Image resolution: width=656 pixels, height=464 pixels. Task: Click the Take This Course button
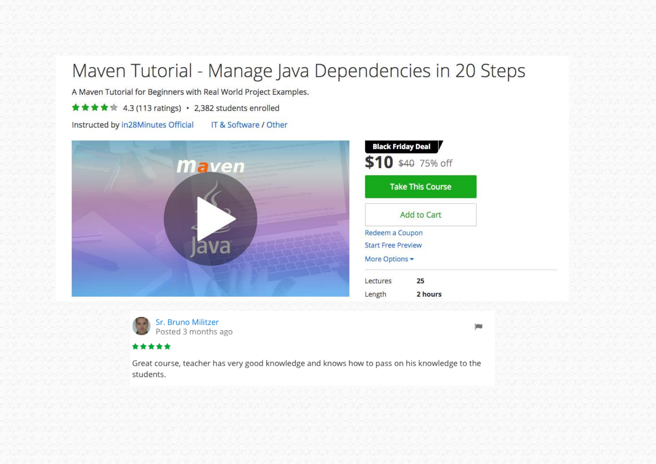pyautogui.click(x=421, y=187)
